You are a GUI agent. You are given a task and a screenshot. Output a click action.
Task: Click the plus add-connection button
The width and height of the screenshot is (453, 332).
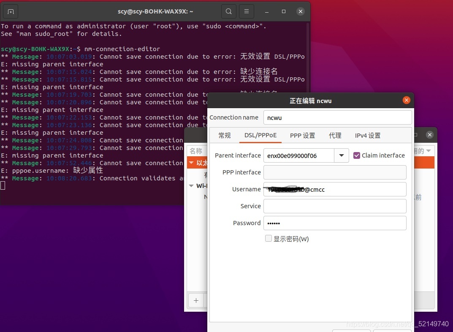[x=196, y=300]
